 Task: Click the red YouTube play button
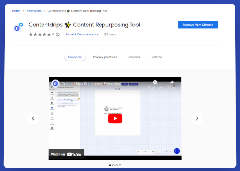[115, 118]
